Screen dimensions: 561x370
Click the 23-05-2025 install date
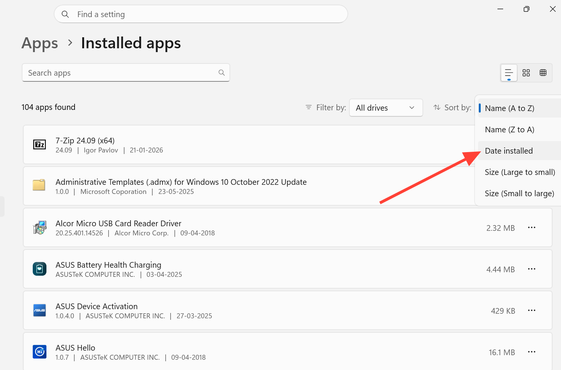point(176,192)
